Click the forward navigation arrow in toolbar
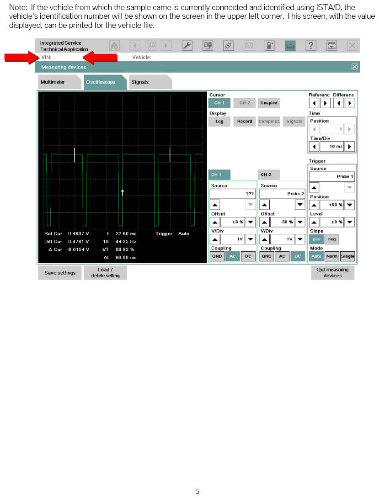 pos(166,46)
